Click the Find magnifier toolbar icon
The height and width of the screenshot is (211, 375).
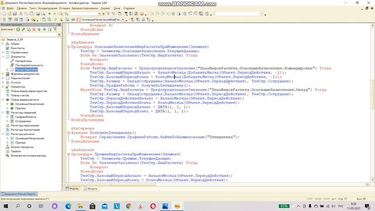click(x=66, y=14)
